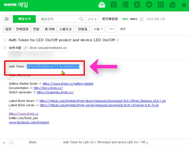The height and width of the screenshot is (148, 189).
Task: Open the bottom row Auth Token subject
Action: pyautogui.click(x=104, y=142)
